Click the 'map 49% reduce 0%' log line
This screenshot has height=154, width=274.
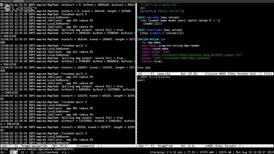47,140
